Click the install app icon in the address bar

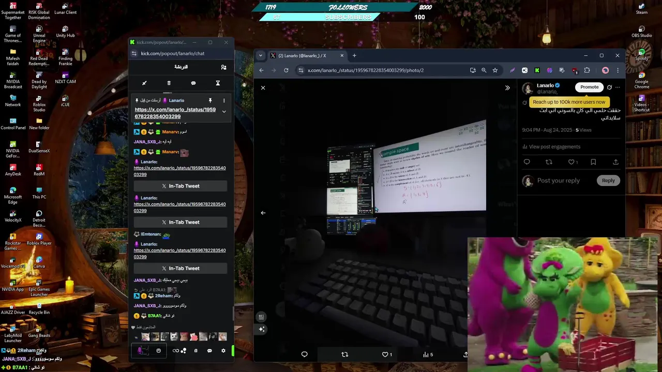click(473, 70)
